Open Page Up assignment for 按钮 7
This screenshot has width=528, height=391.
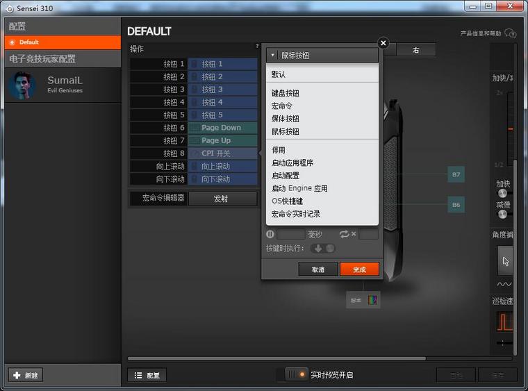(222, 141)
